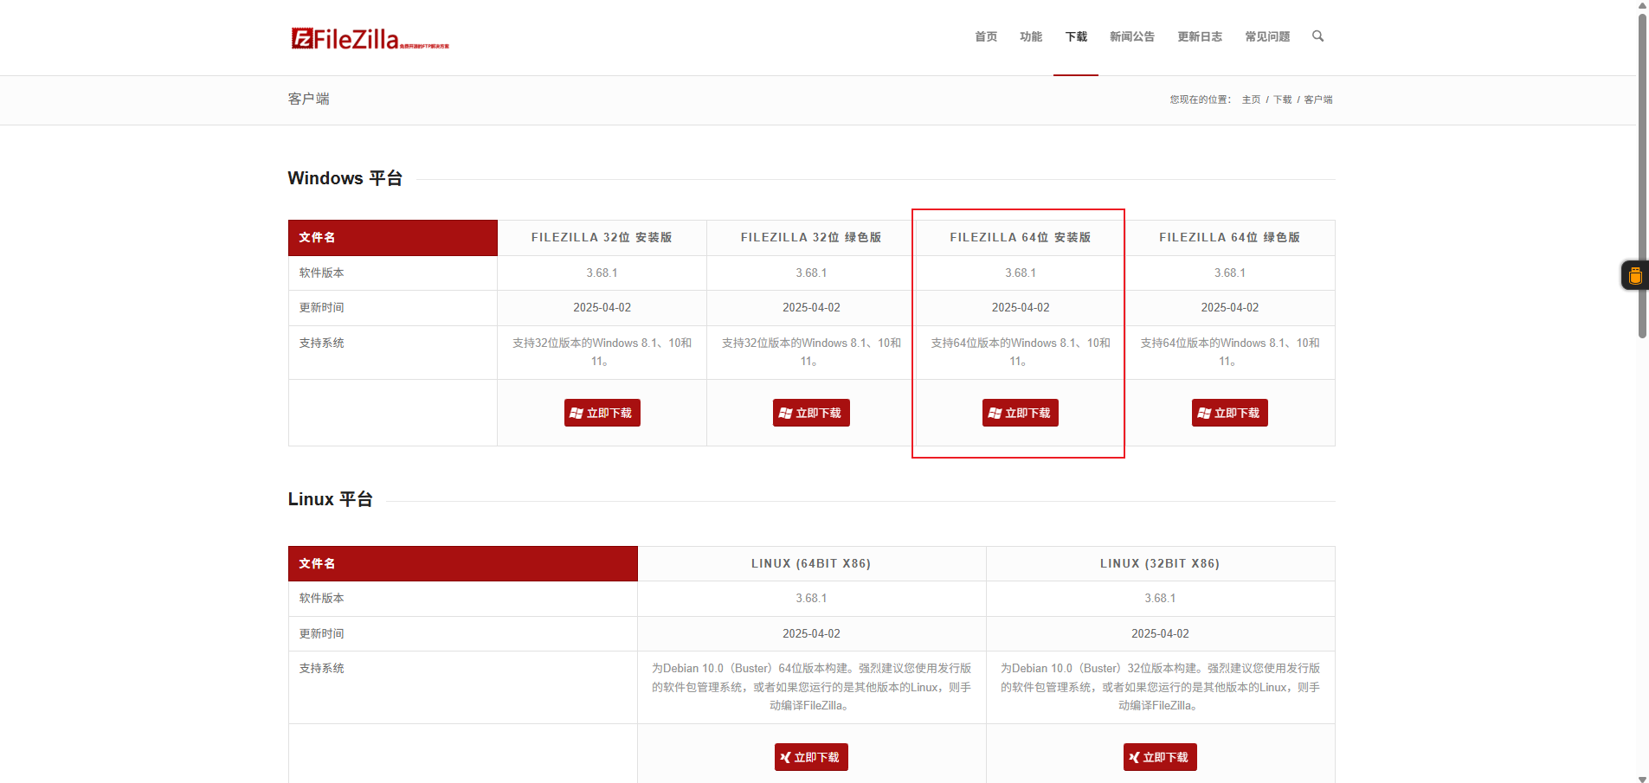Click 文件名 header in Windows table
The image size is (1649, 783).
coord(393,237)
